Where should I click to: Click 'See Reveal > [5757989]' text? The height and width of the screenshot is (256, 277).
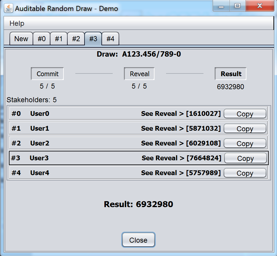point(181,173)
